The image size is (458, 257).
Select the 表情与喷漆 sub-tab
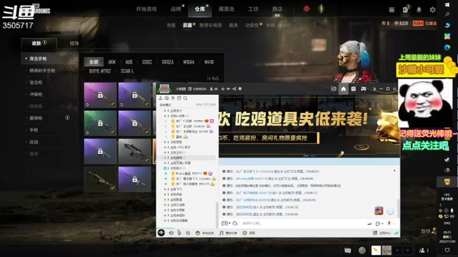click(x=210, y=25)
